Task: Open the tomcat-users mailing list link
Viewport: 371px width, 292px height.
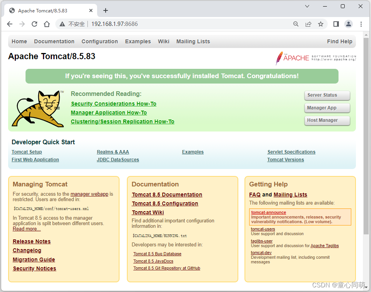Action: coord(263,229)
